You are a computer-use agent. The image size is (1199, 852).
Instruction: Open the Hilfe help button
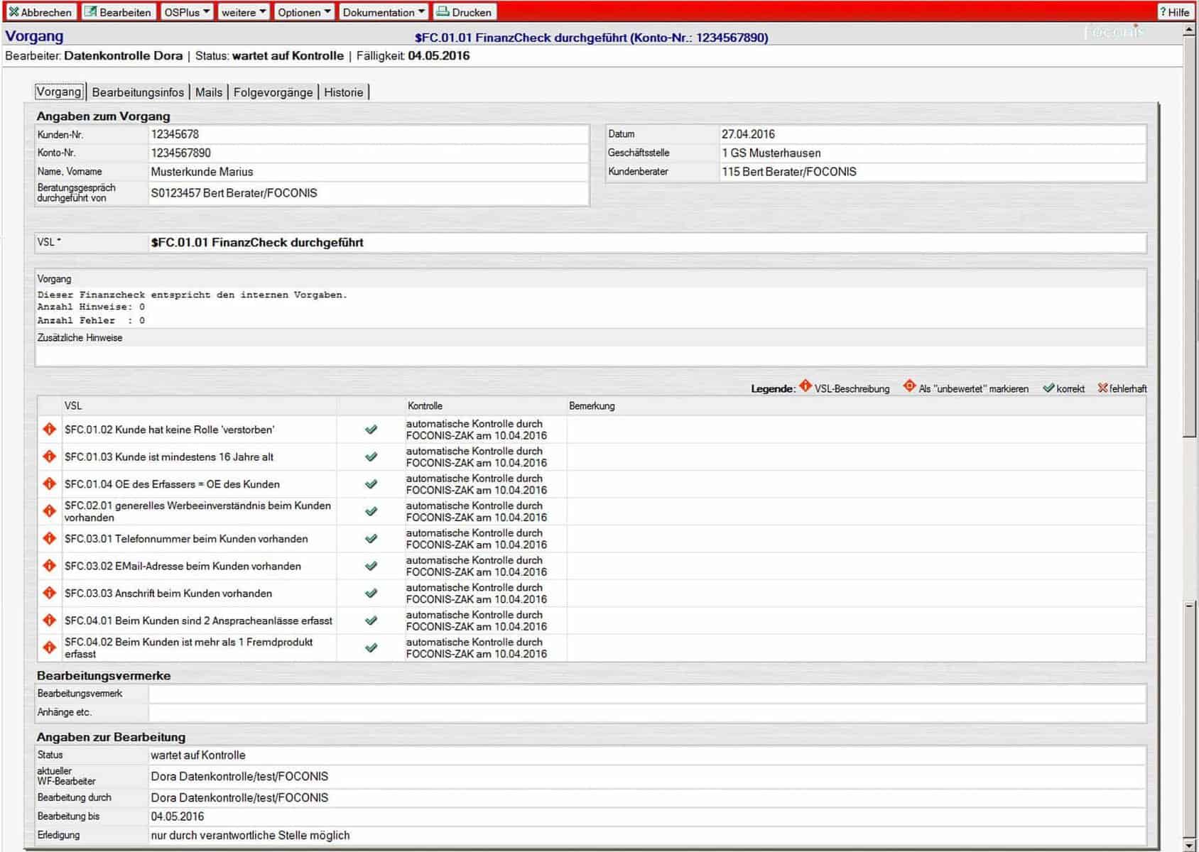[x=1174, y=12]
